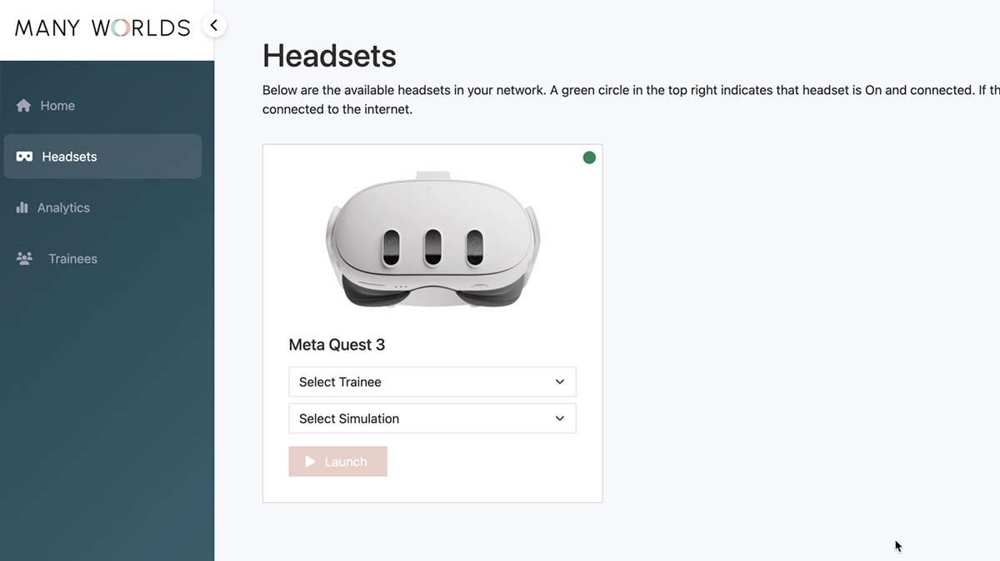Select the Meta Quest 3 card

(432, 322)
